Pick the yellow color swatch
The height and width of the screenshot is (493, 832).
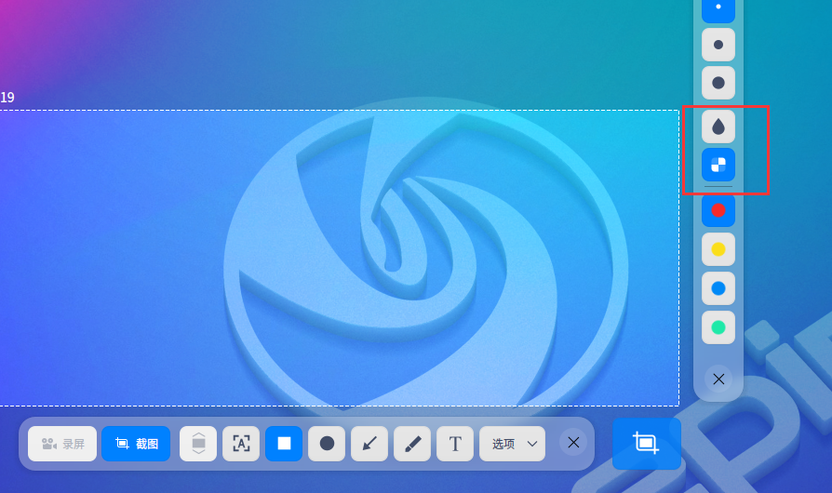718,249
